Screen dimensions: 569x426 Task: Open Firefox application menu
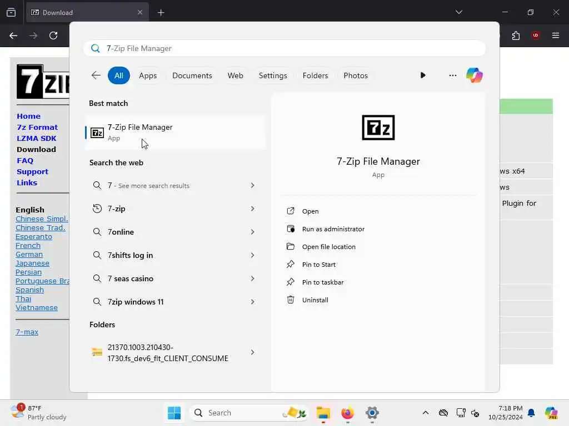(555, 35)
